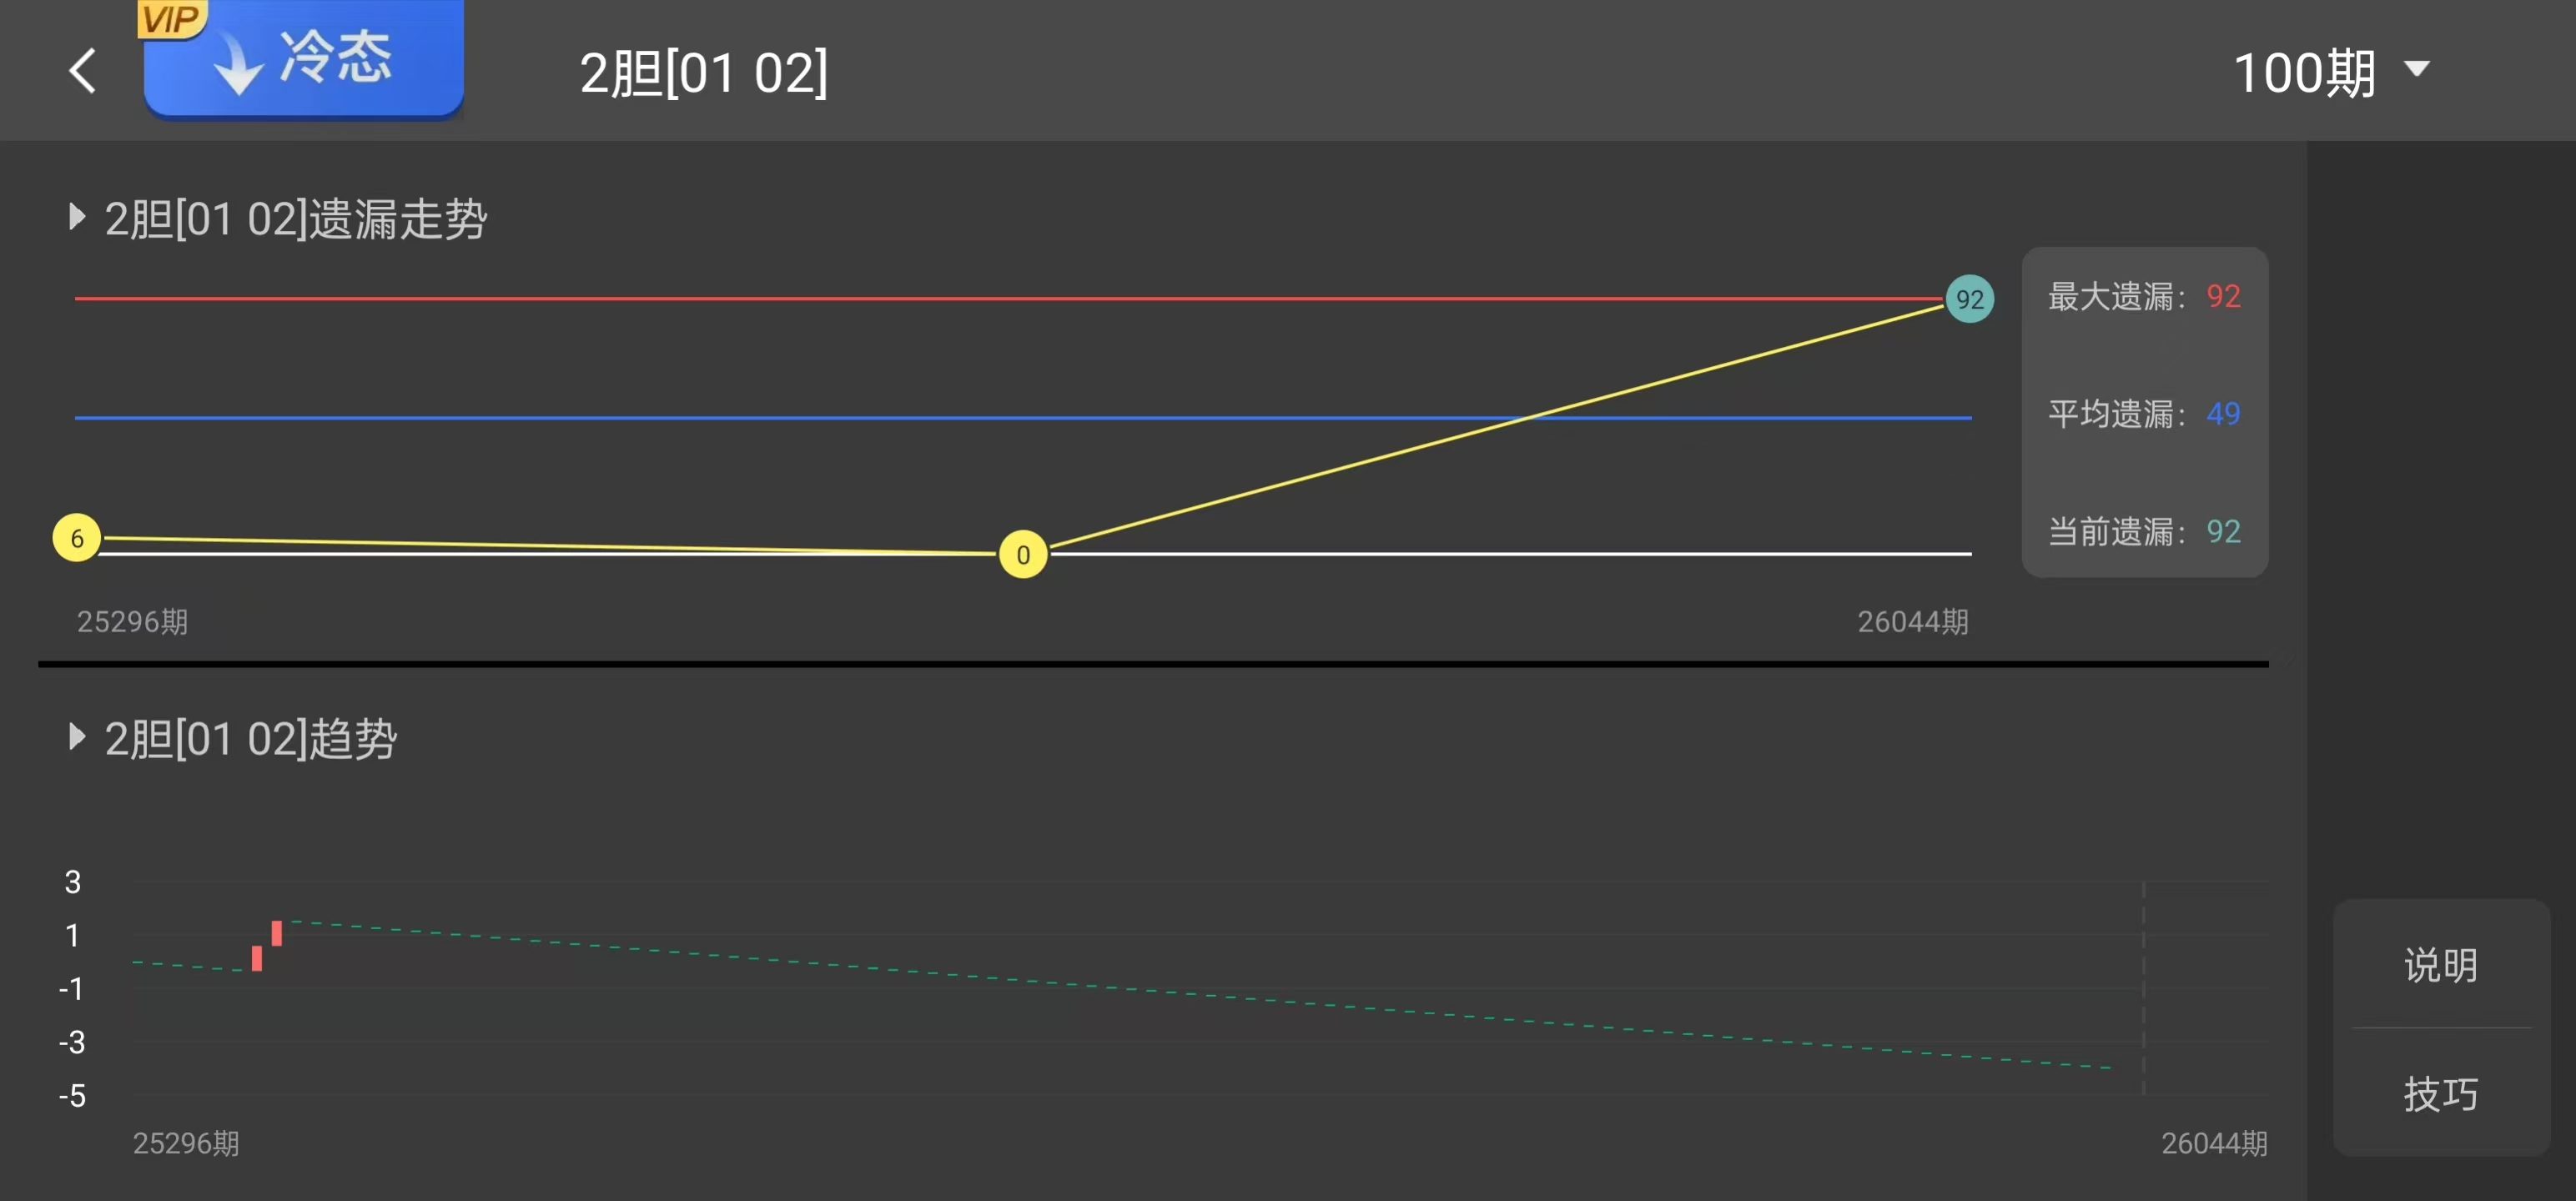This screenshot has height=1201, width=2576.
Task: Collapse the 遗漏走势 section triangle
Action: (76, 216)
